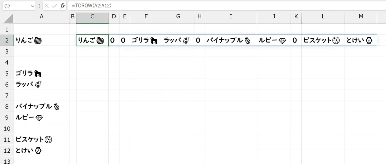The height and width of the screenshot is (164, 386).
Task: Open the name box options dots handle
Action: click(x=39, y=6)
